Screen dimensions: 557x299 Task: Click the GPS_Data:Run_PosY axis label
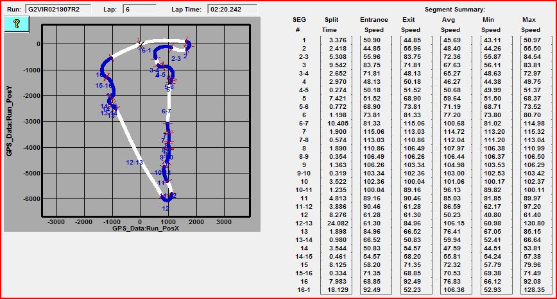(9, 121)
